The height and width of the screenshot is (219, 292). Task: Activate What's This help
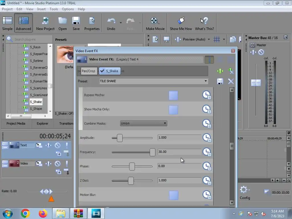[x=204, y=23]
